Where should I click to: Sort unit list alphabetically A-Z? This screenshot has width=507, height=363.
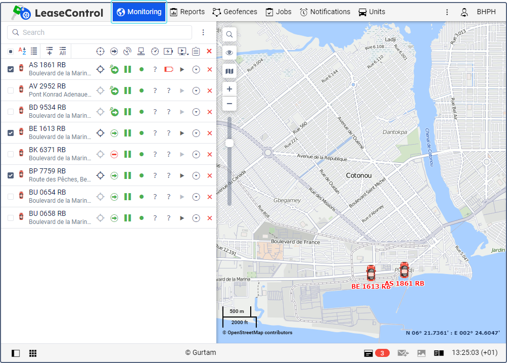coord(22,51)
